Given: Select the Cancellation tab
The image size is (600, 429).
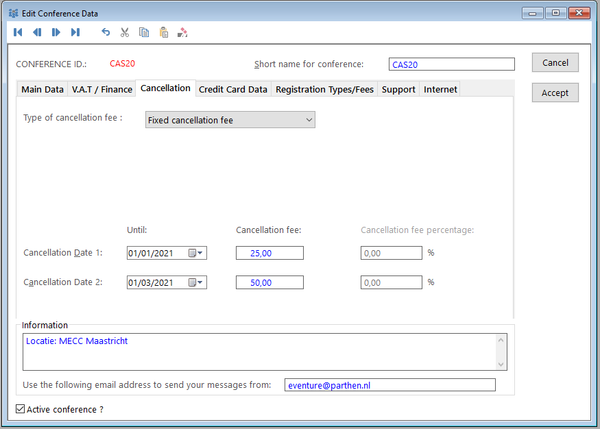Looking at the screenshot, I should pyautogui.click(x=165, y=88).
